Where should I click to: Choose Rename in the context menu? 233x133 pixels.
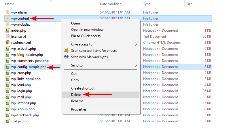point(77,101)
